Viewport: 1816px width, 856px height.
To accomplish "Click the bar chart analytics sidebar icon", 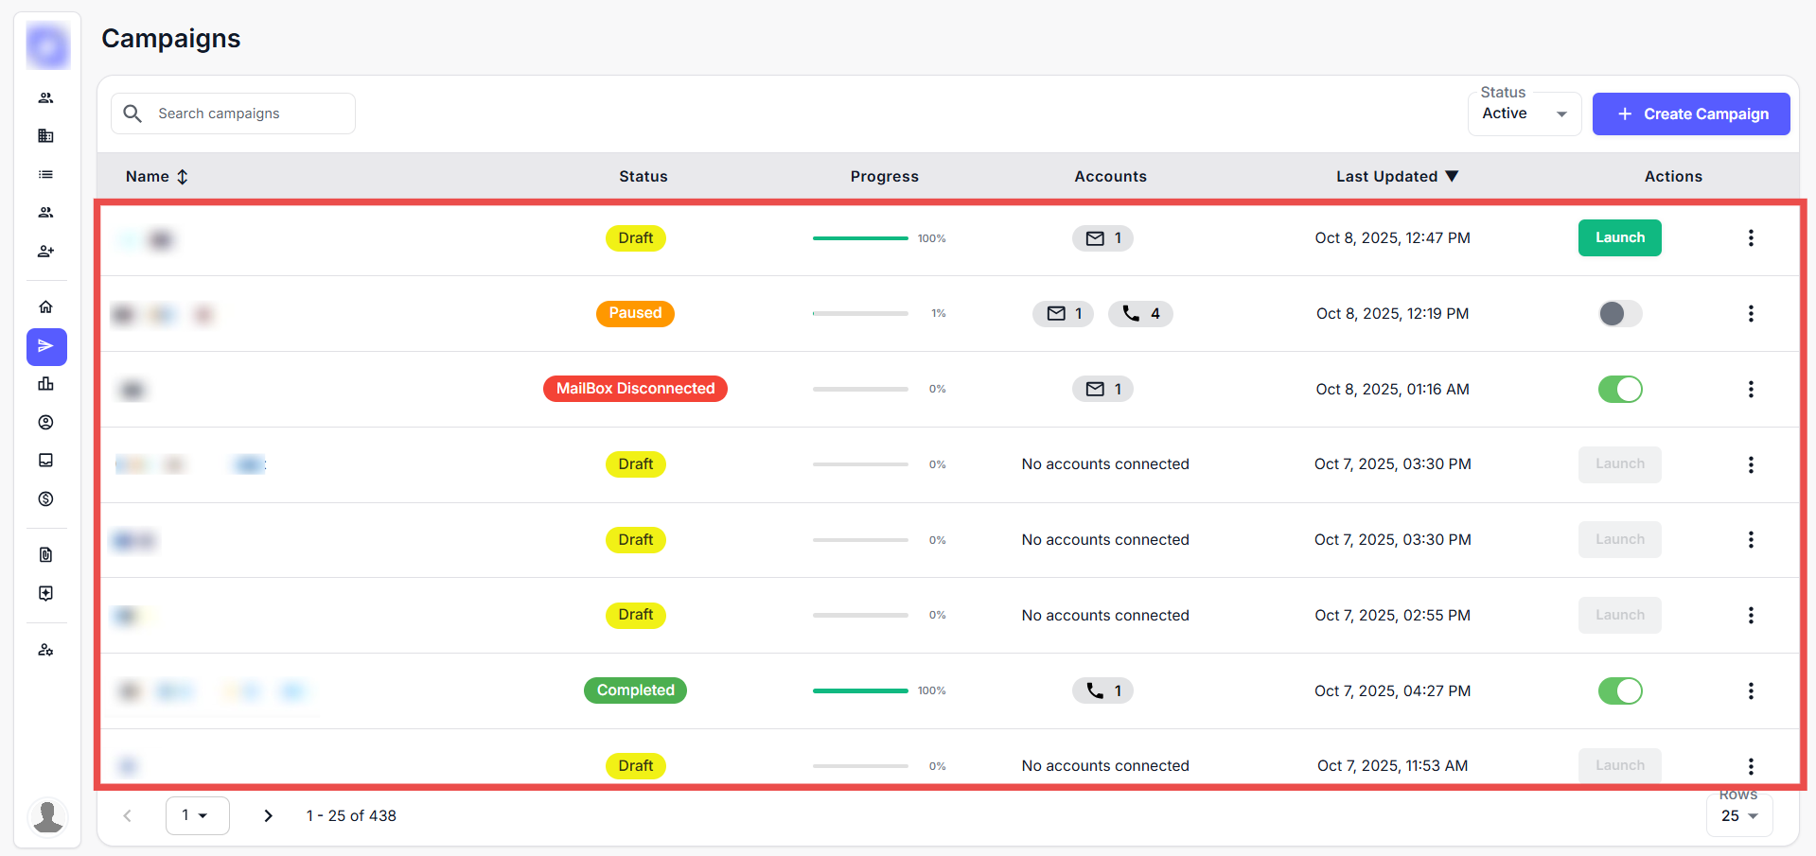I will 45,384.
